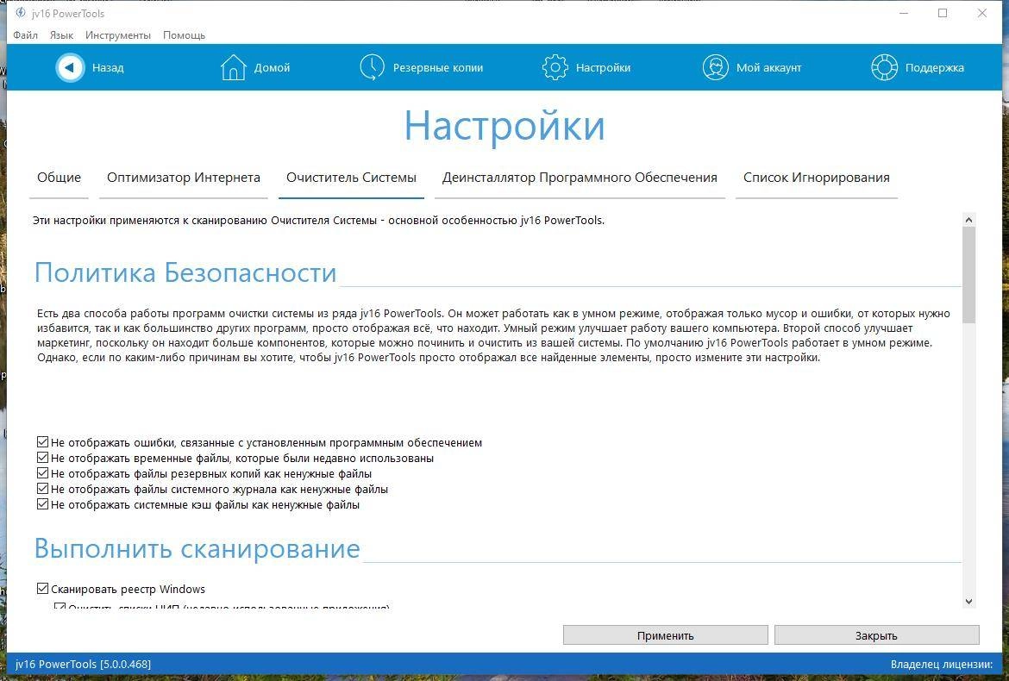Toggle hiding backup files as junk

click(x=42, y=473)
